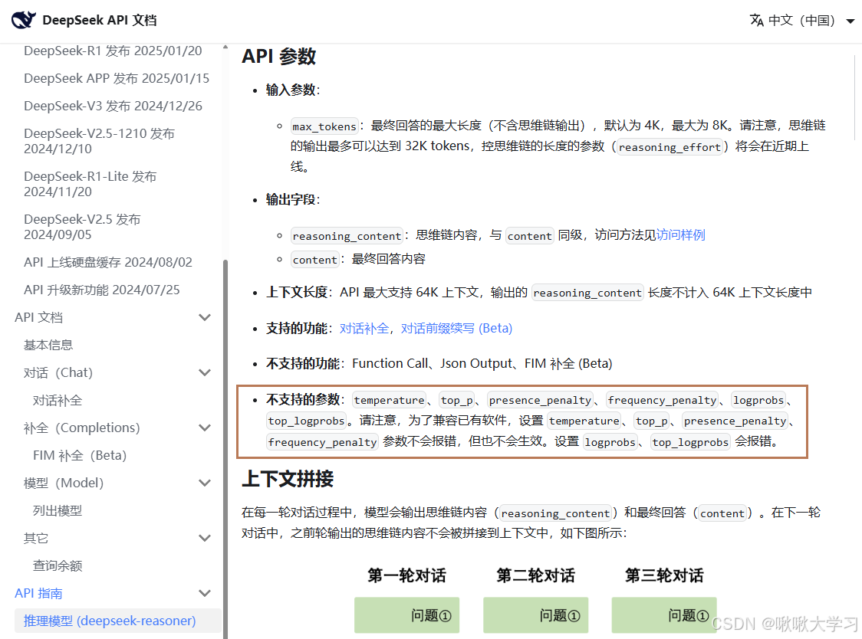Click the 支持的功能 bullet label
The height and width of the screenshot is (639, 862).
(x=297, y=329)
